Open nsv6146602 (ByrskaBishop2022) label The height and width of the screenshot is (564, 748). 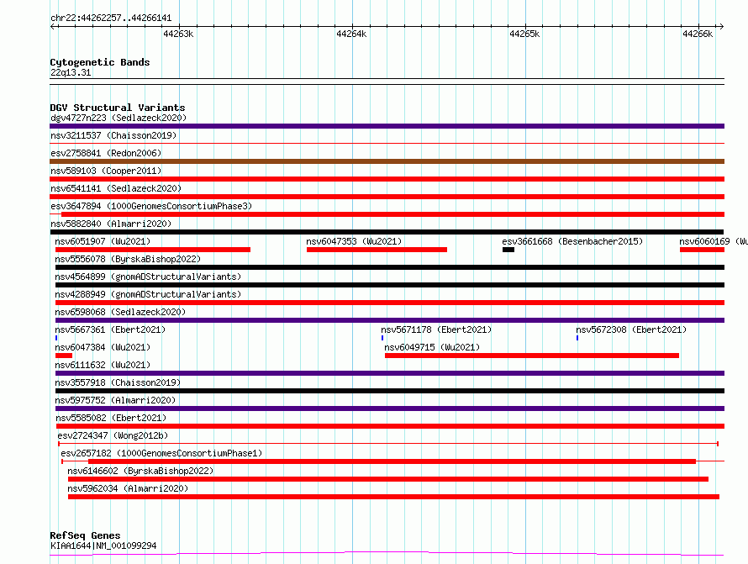tap(140, 471)
